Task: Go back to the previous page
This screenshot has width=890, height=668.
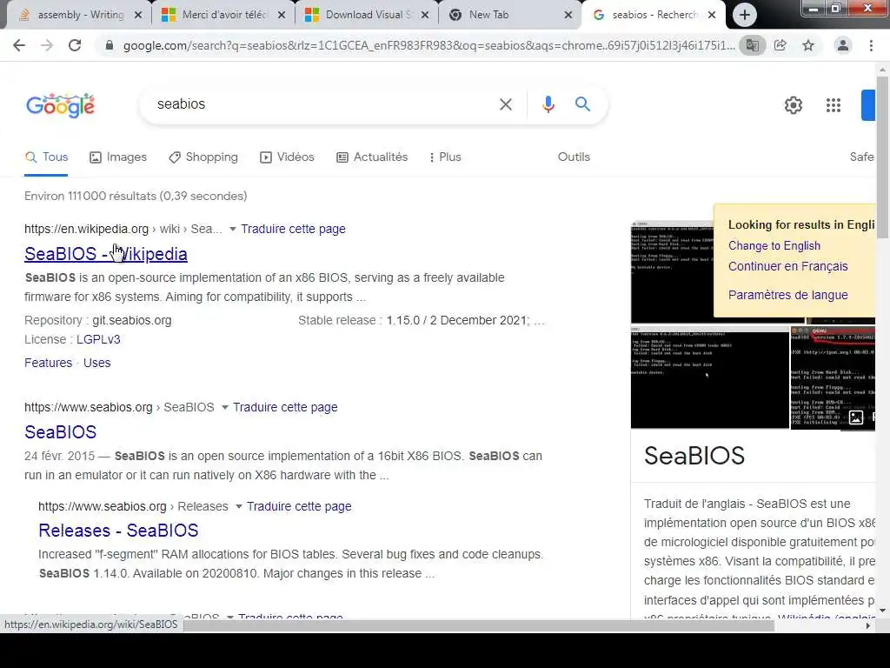Action: (x=19, y=45)
